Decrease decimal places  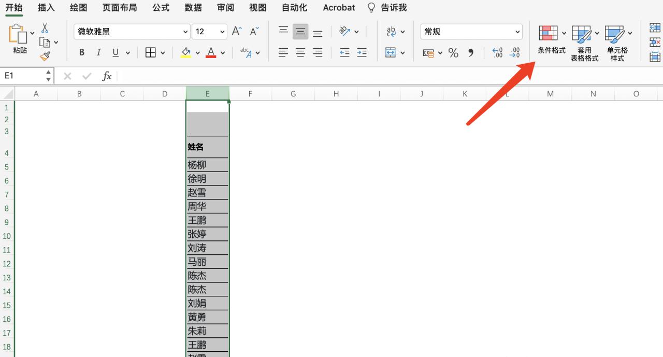click(x=514, y=52)
